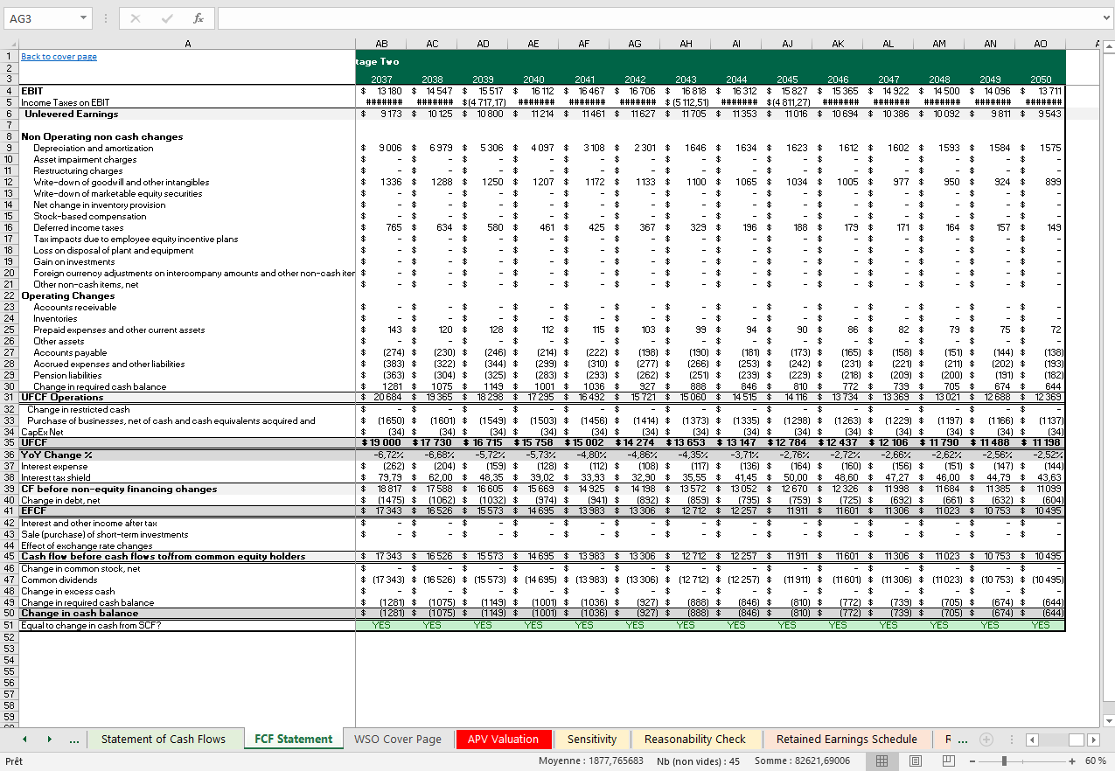The image size is (1115, 771).
Task: Click the Moyenne average value in status bar
Action: 591,761
